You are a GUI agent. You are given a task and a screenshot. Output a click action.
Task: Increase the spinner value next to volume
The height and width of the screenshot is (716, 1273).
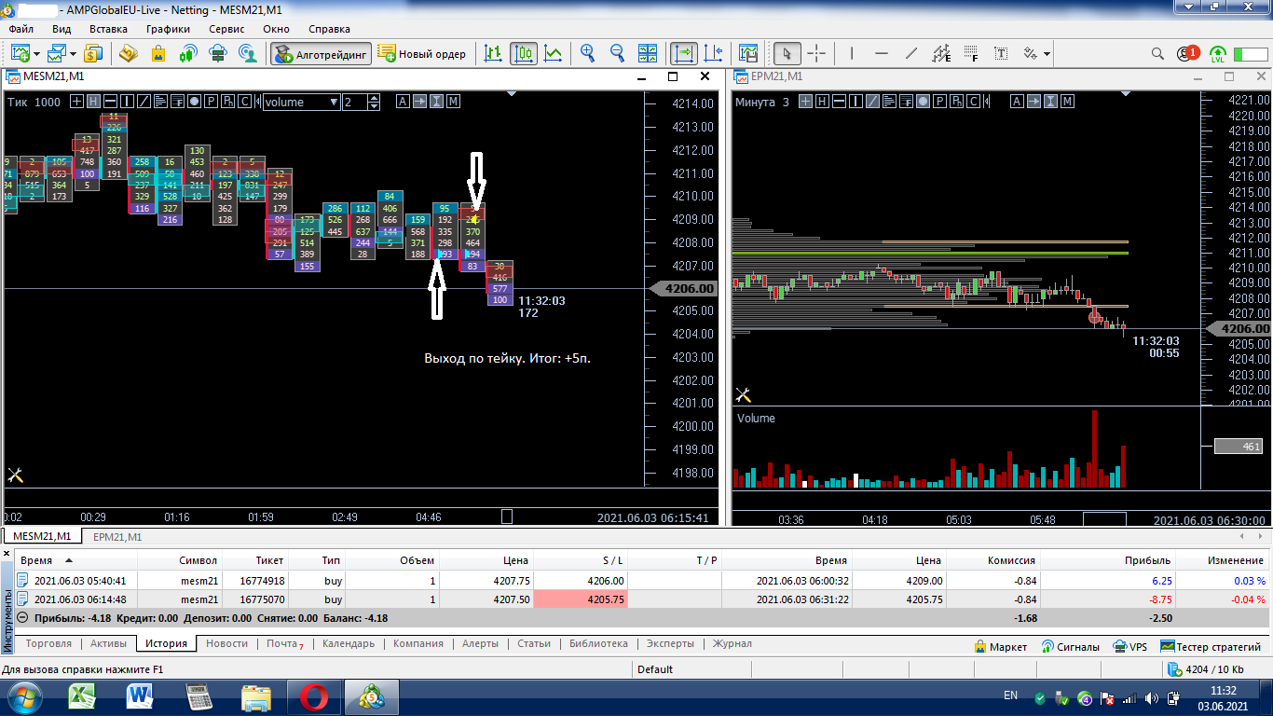pyautogui.click(x=376, y=98)
